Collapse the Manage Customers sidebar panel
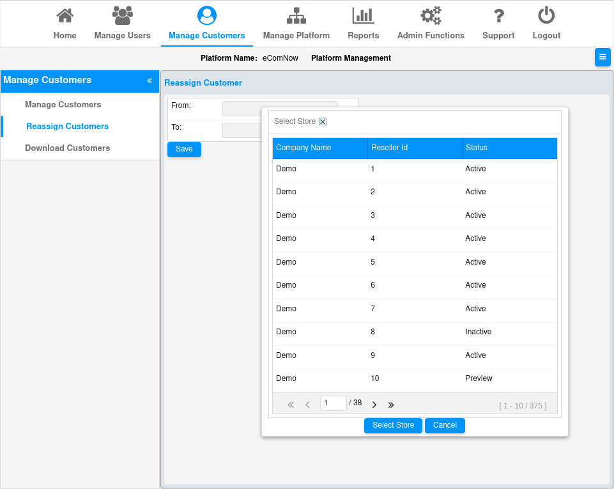Screen dimensions: 614x489 click(150, 81)
